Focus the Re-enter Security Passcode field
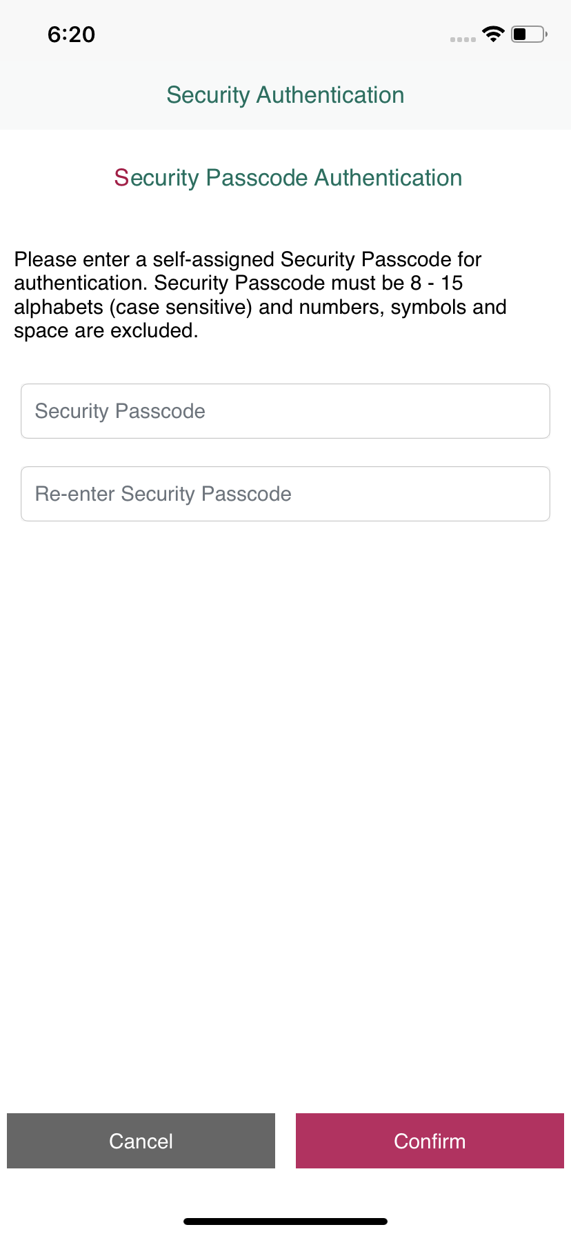Screen dimensions: 571x1236 pyautogui.click(x=285, y=494)
